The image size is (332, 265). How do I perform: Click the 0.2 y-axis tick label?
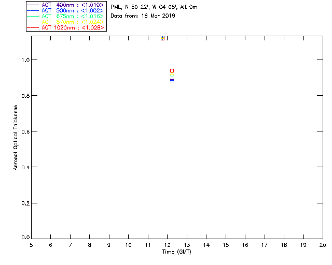[25, 203]
